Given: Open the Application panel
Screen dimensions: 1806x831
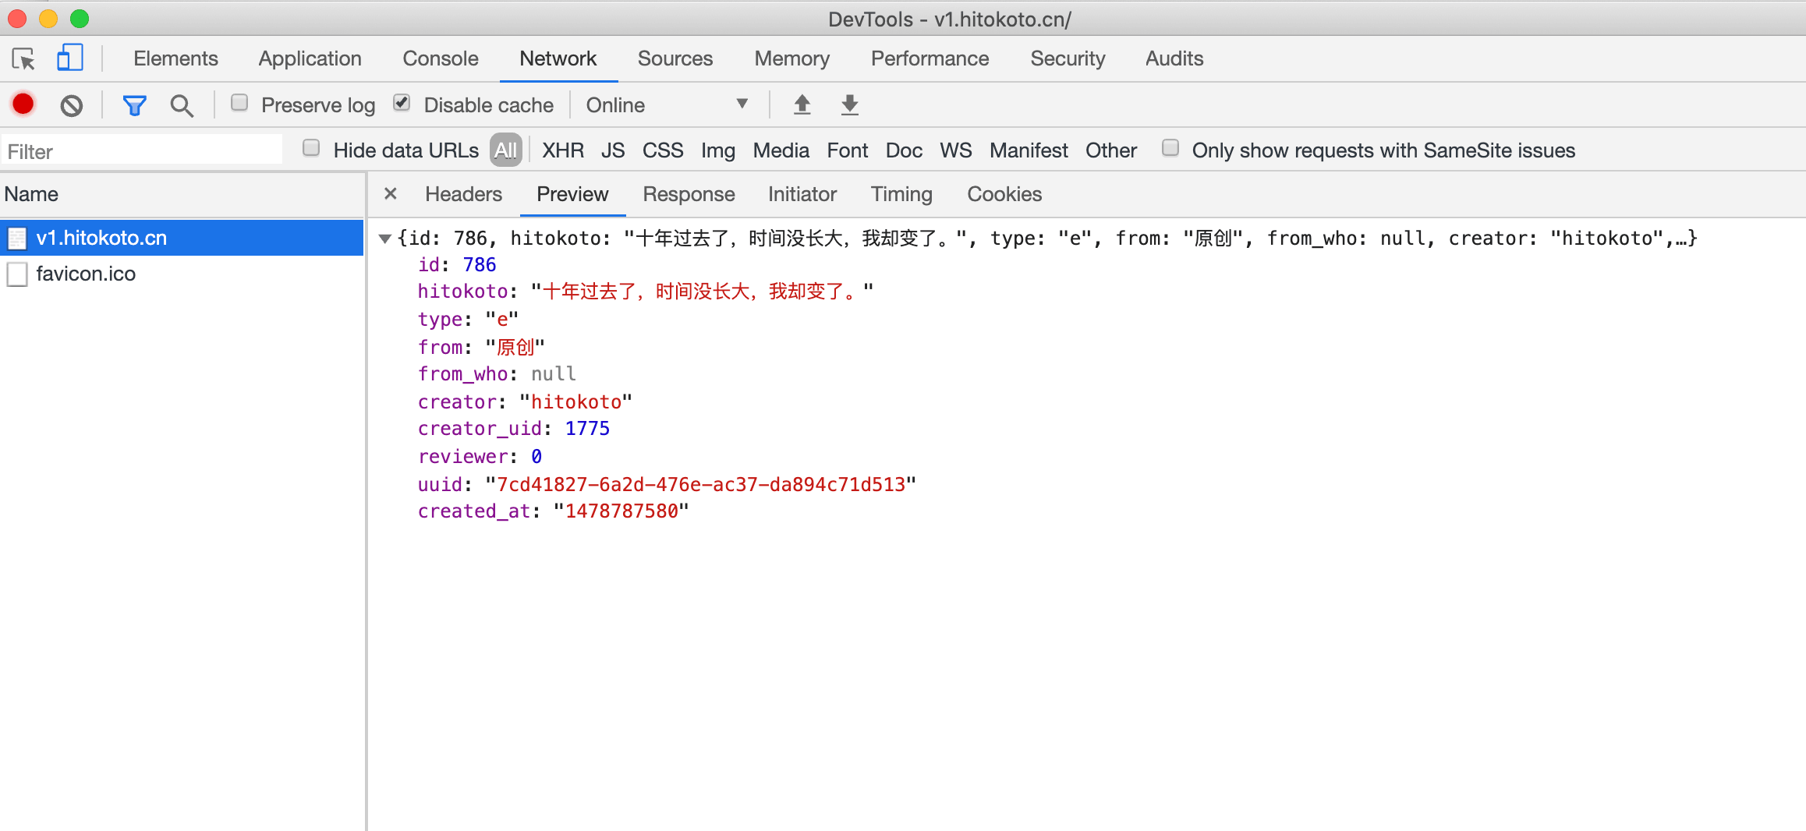Looking at the screenshot, I should point(310,58).
